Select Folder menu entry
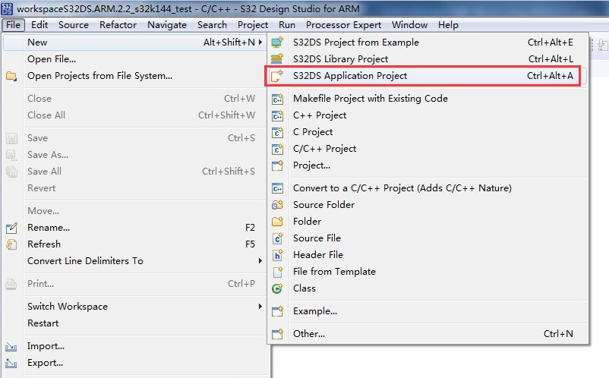This screenshot has height=378, width=609. pyautogui.click(x=427, y=222)
